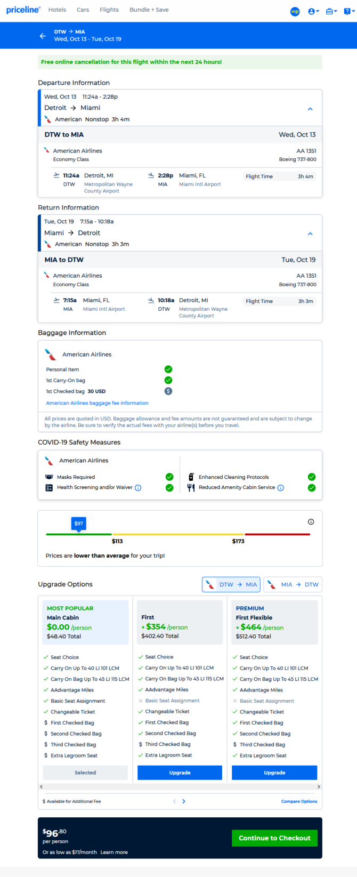Collapse the Miami to Detroit return details

tap(310, 234)
